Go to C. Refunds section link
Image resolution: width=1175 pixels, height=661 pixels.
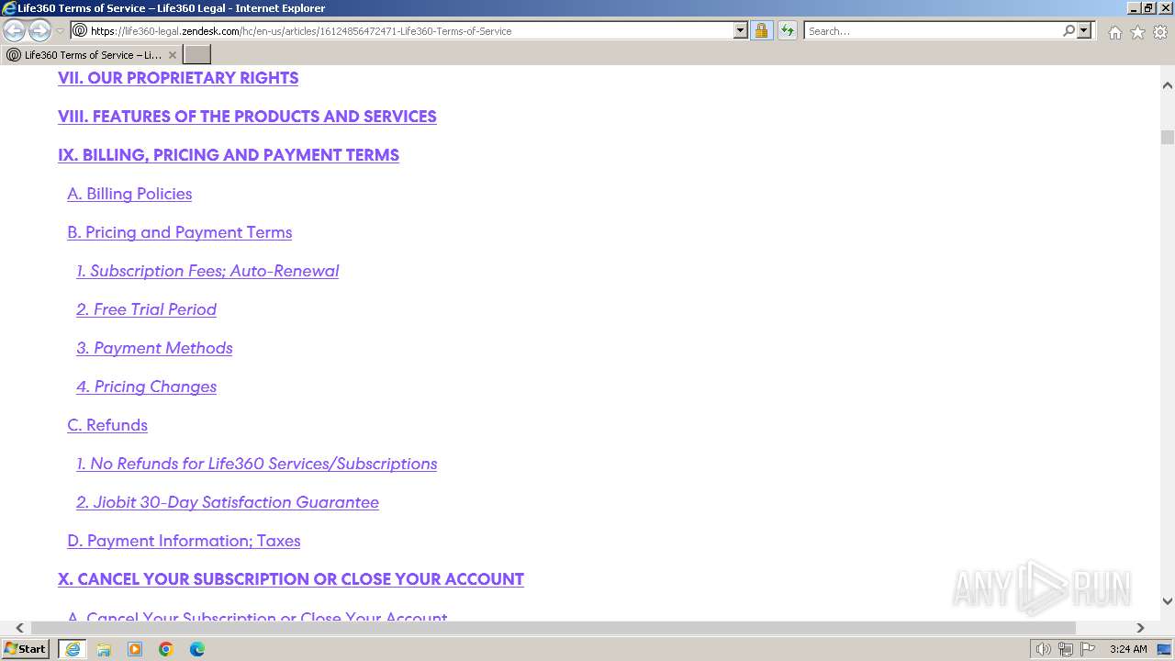click(x=107, y=425)
